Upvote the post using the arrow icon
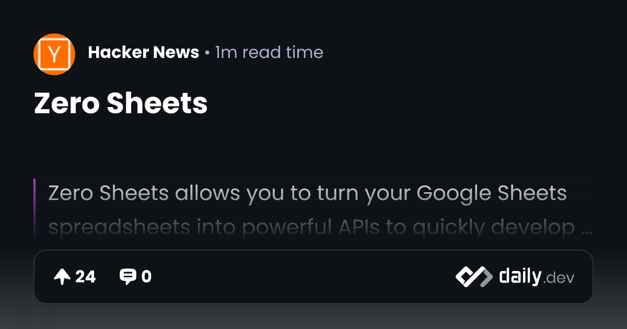Screen dimensions: 627x329 click(x=62, y=277)
